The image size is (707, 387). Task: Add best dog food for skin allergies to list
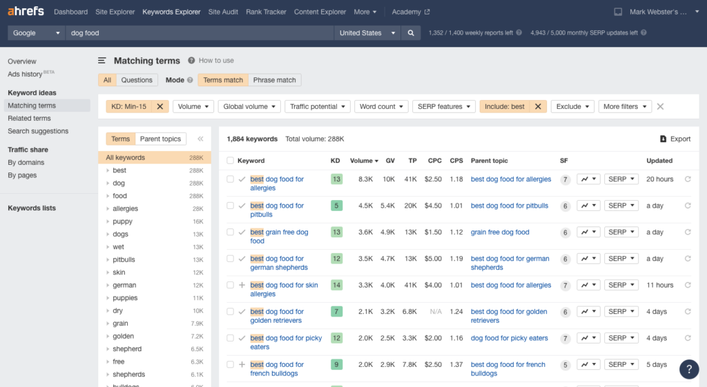click(242, 285)
